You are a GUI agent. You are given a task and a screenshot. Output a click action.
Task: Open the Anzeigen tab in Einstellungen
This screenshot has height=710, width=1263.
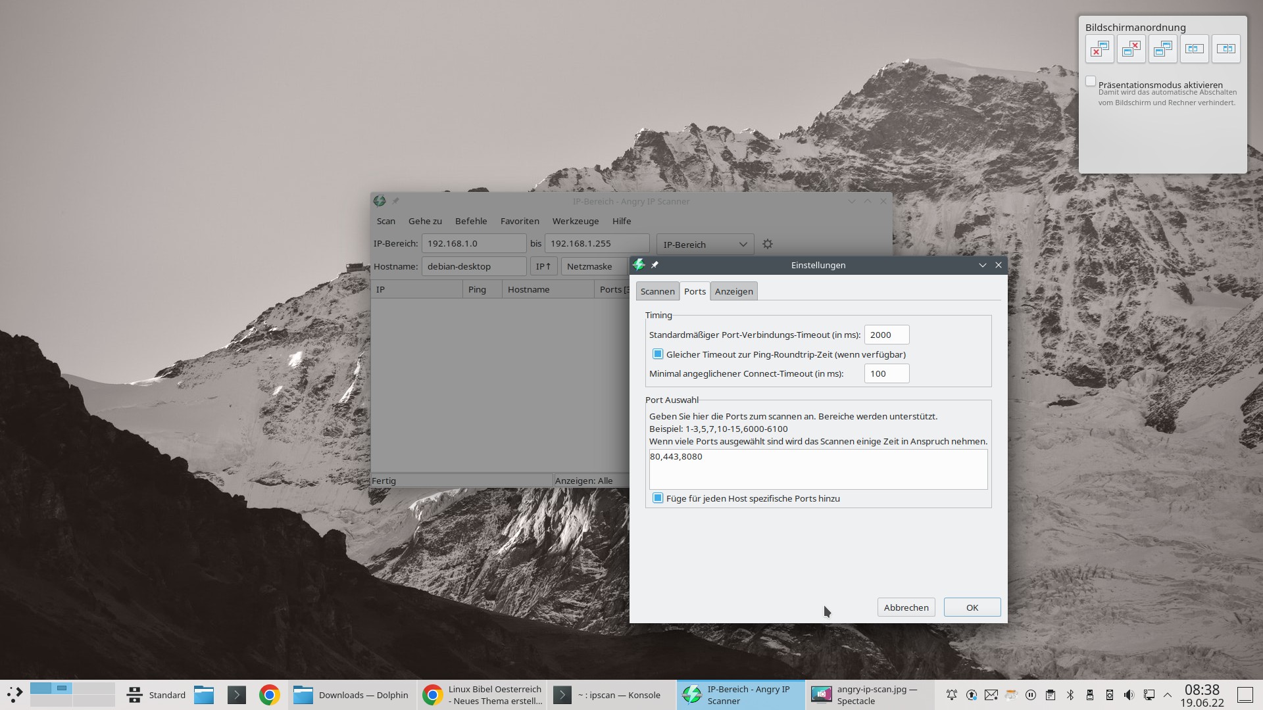pyautogui.click(x=733, y=291)
